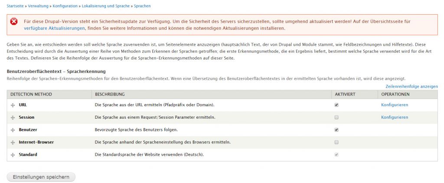Click the drag handle for Internet-Browser row
Image resolution: width=444 pixels, height=183 pixels.
point(13,142)
